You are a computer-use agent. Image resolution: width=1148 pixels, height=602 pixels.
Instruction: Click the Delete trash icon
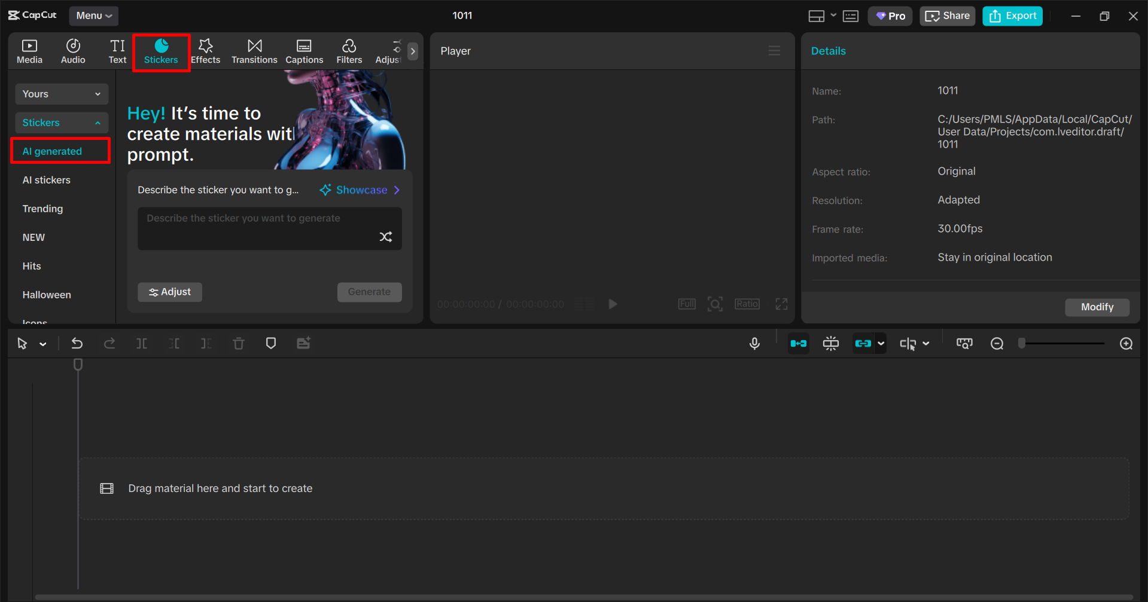(x=239, y=343)
